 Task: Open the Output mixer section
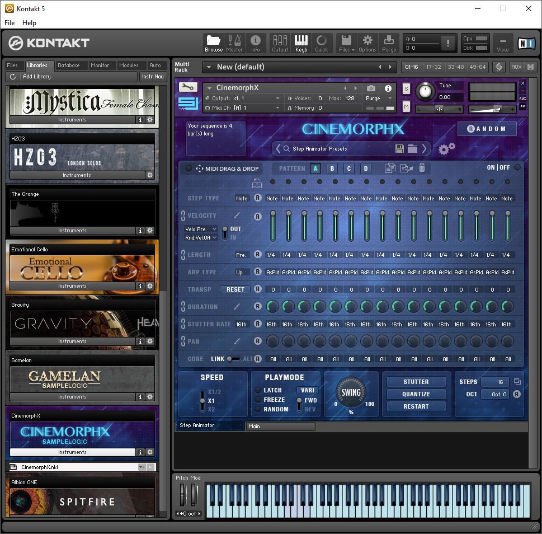[280, 43]
